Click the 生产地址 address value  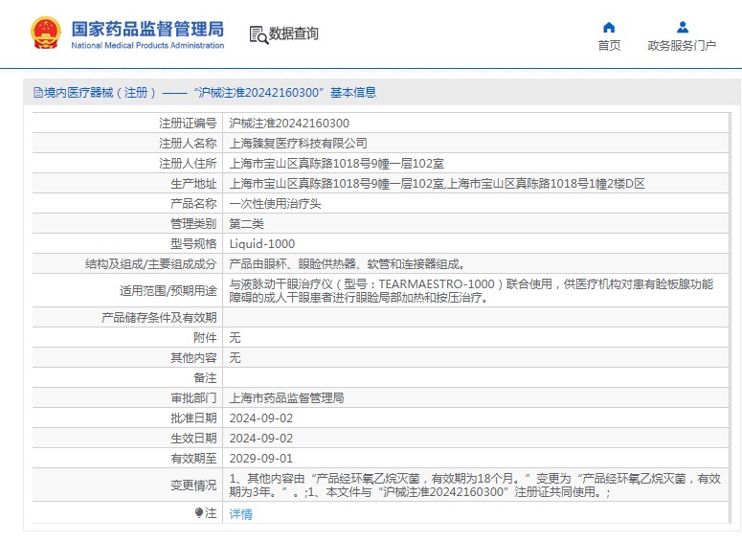(x=437, y=183)
